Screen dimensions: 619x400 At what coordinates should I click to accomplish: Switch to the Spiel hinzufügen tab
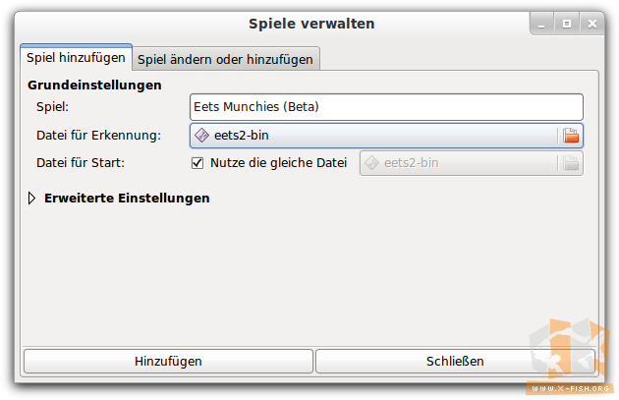click(x=76, y=58)
